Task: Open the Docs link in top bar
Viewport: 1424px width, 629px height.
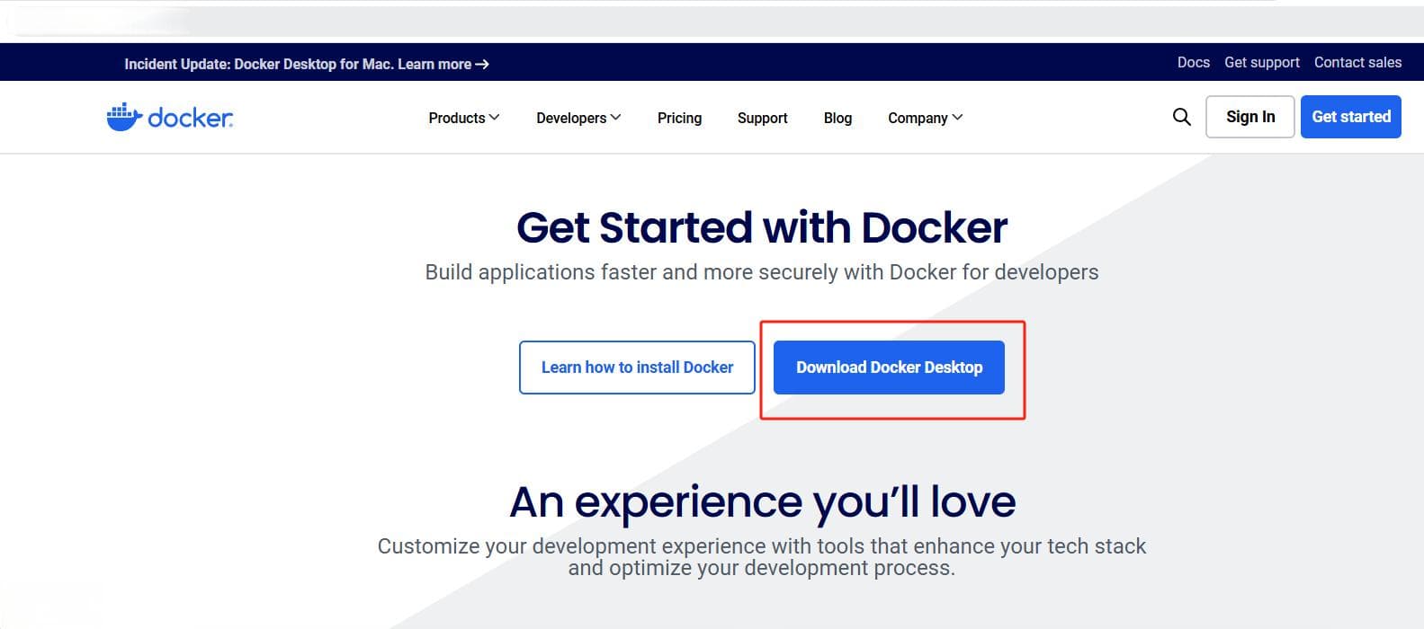Action: click(x=1193, y=63)
